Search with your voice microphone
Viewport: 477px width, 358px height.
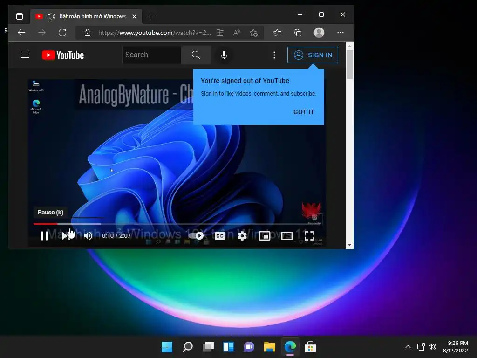click(224, 55)
